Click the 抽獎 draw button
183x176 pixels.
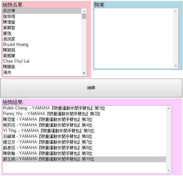[x=91, y=88]
